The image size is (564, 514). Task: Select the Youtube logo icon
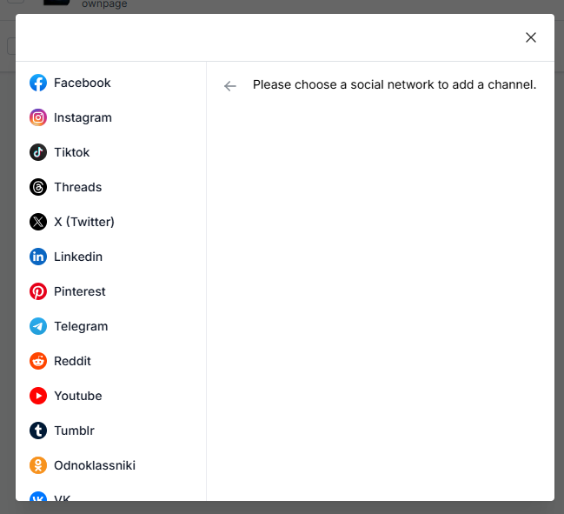pos(38,396)
